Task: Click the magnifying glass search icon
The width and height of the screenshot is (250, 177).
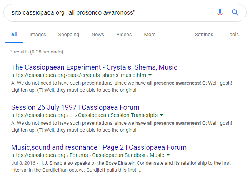Action: pyautogui.click(x=235, y=13)
